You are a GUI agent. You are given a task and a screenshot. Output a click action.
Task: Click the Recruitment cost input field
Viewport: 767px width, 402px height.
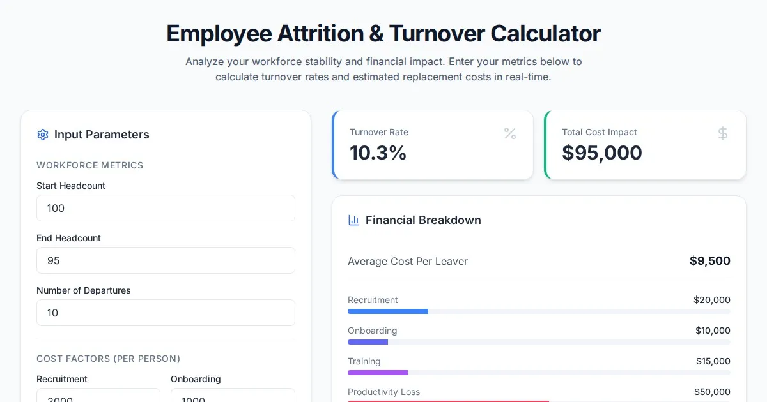[x=98, y=396]
